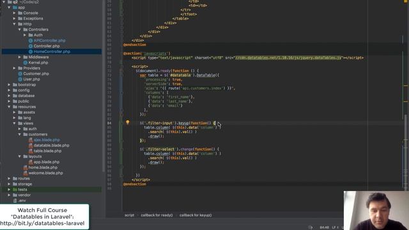
Task: Collapse the resources folder arrow
Action: pos(9,107)
